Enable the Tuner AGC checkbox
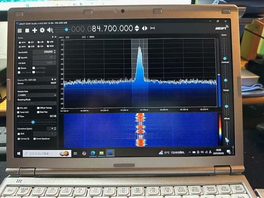 [x=18, y=112]
